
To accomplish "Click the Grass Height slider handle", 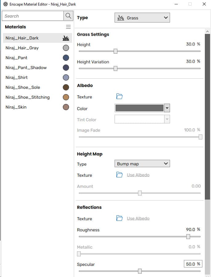I will [116, 51].
